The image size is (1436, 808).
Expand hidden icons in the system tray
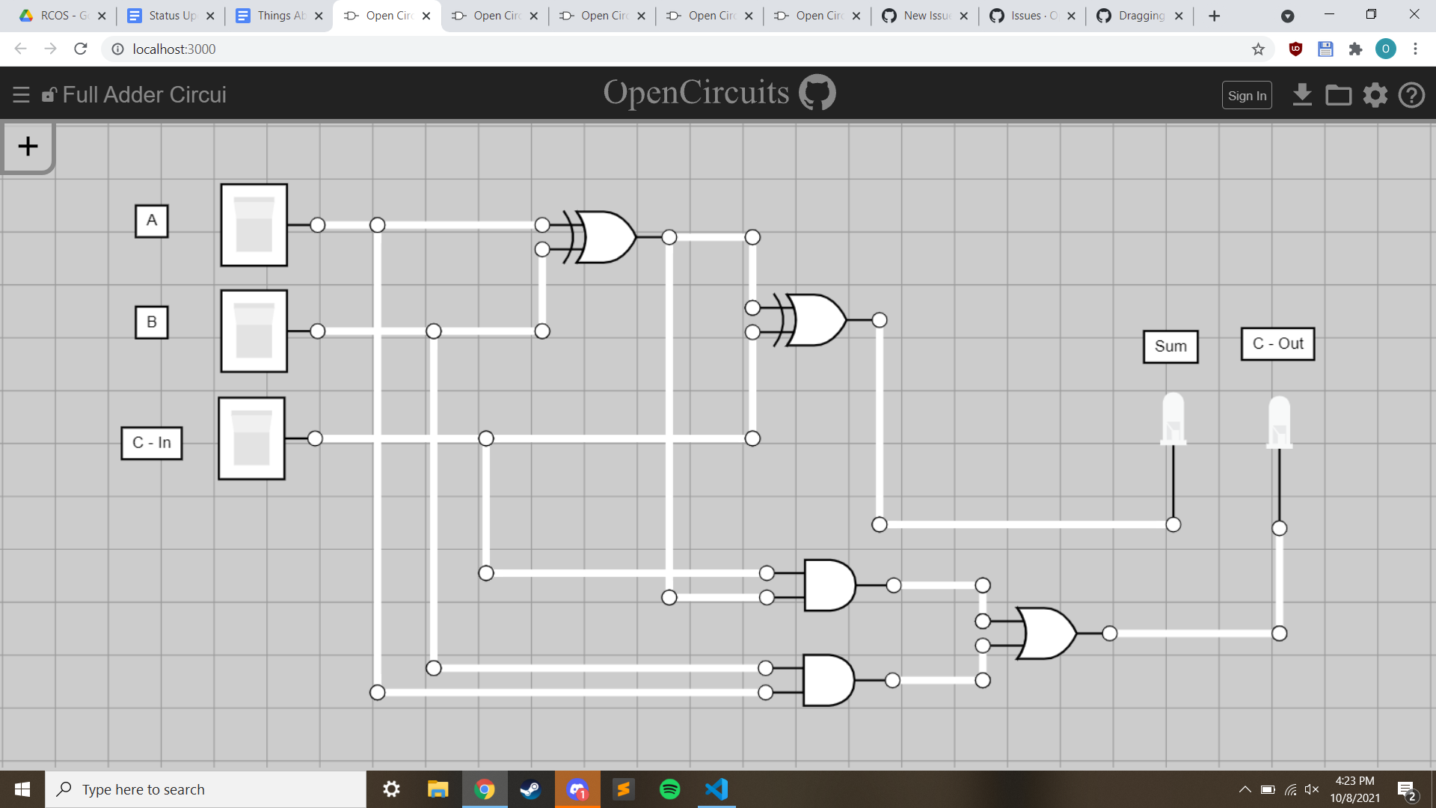[x=1245, y=789]
